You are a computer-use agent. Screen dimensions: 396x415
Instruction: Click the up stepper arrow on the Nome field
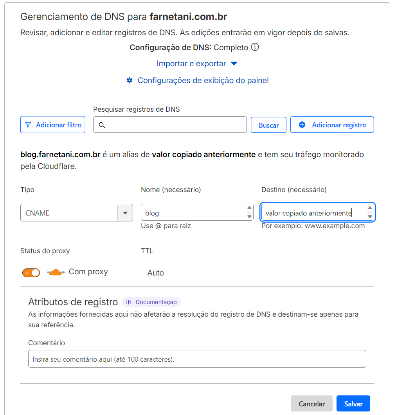tap(249, 208)
